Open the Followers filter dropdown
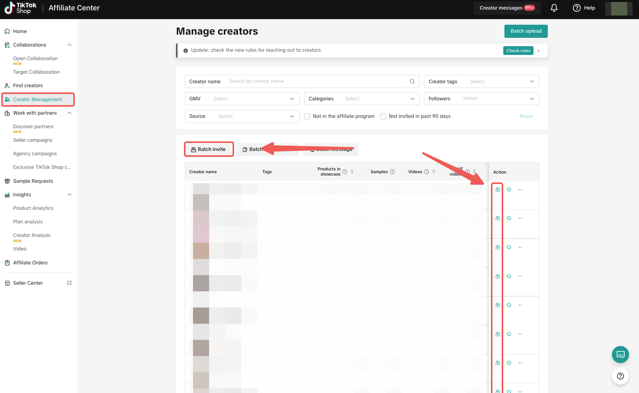Screen dimensions: 639x393 (x=481, y=99)
